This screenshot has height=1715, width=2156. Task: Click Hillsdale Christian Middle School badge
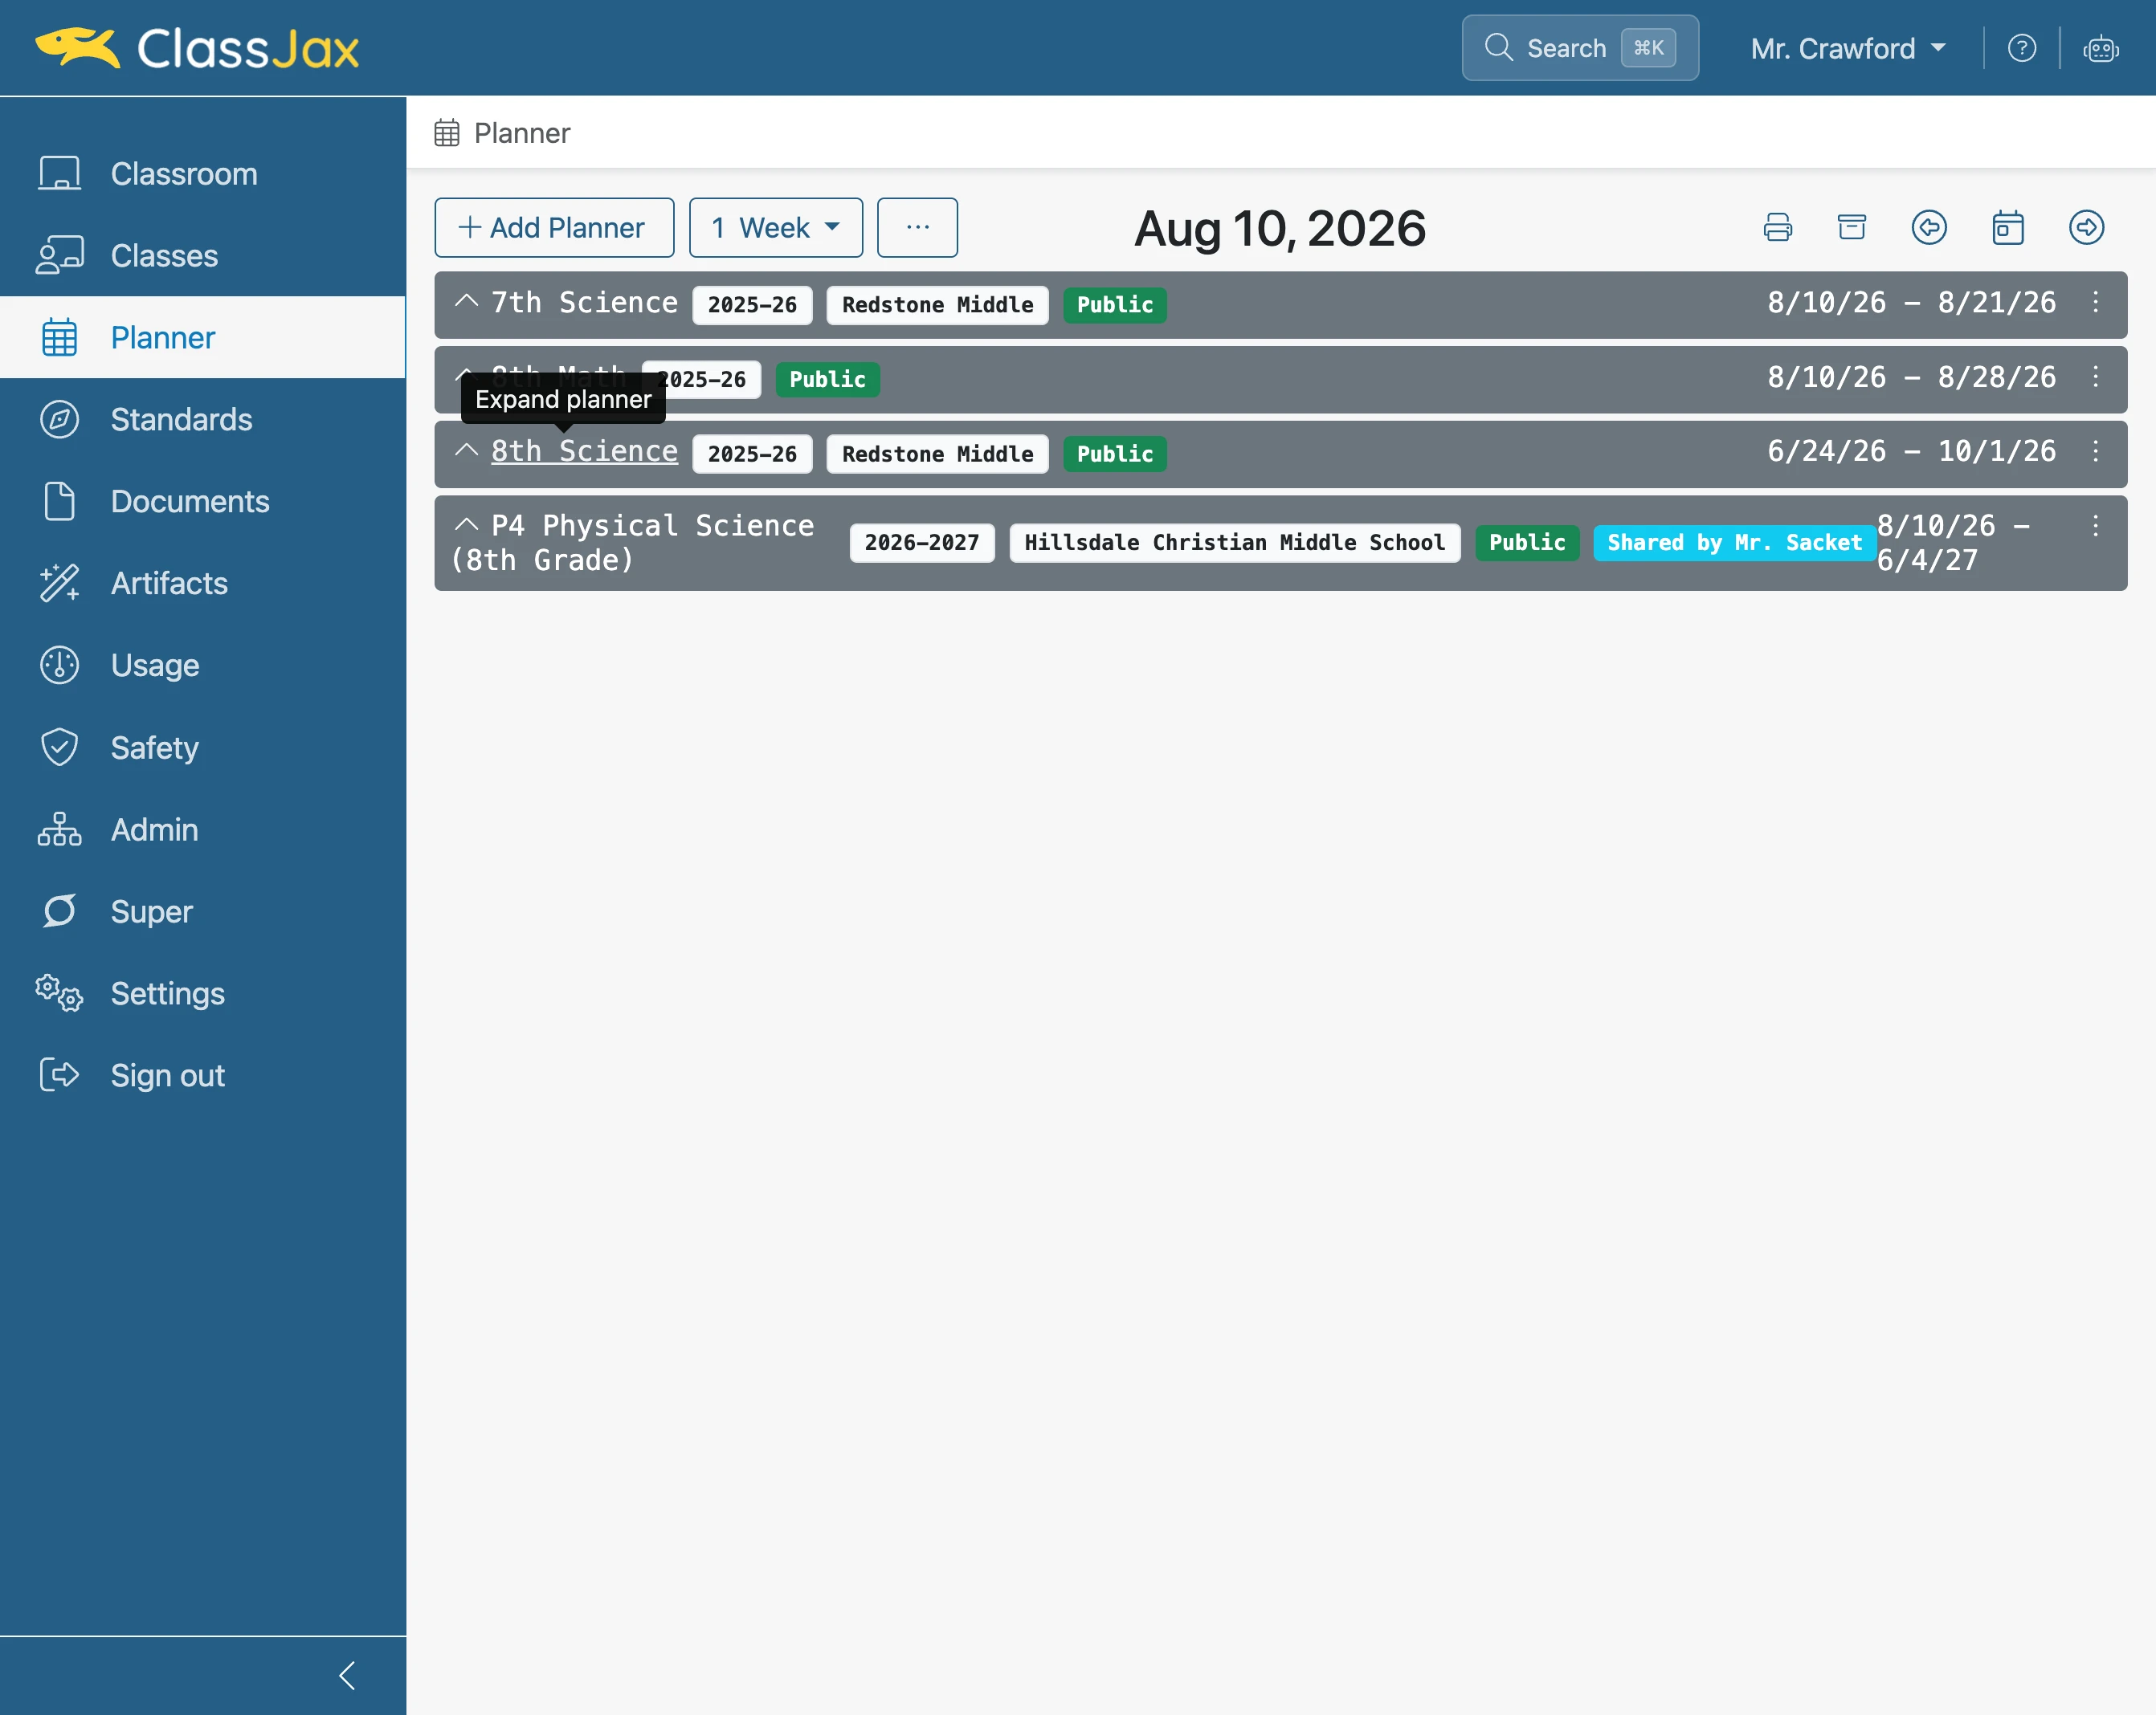coord(1235,543)
